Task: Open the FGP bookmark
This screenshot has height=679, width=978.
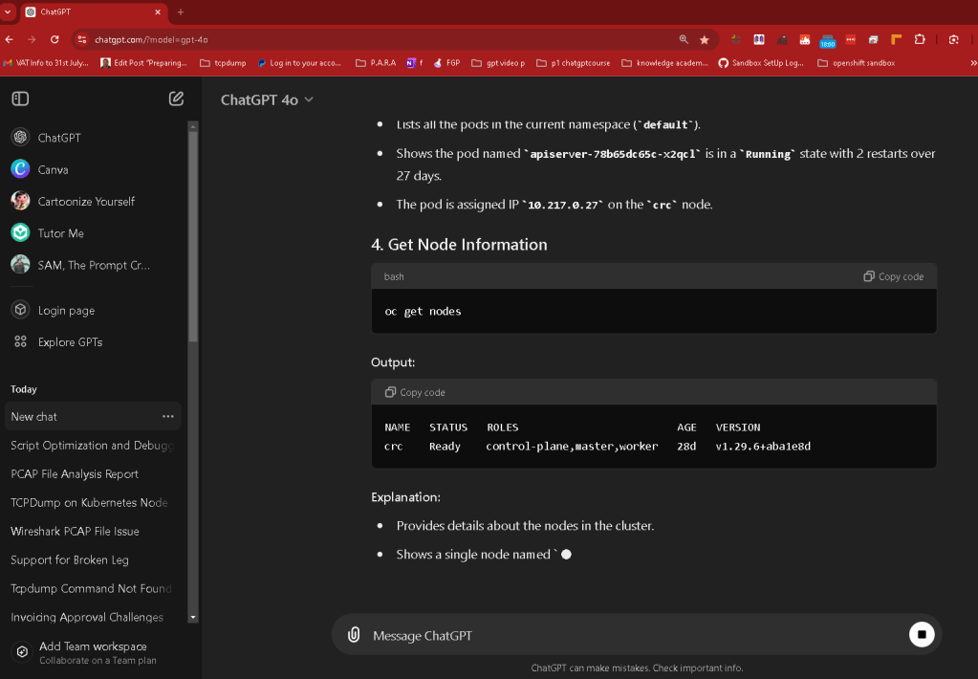Action: 446,63
